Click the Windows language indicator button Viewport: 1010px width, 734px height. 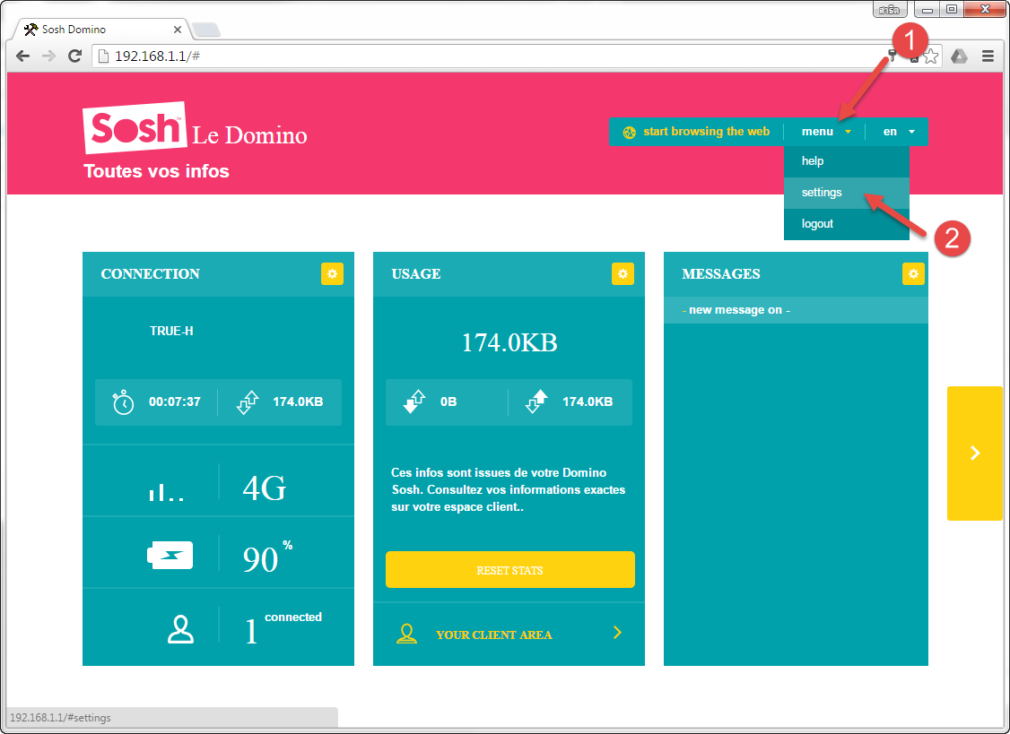(x=890, y=9)
